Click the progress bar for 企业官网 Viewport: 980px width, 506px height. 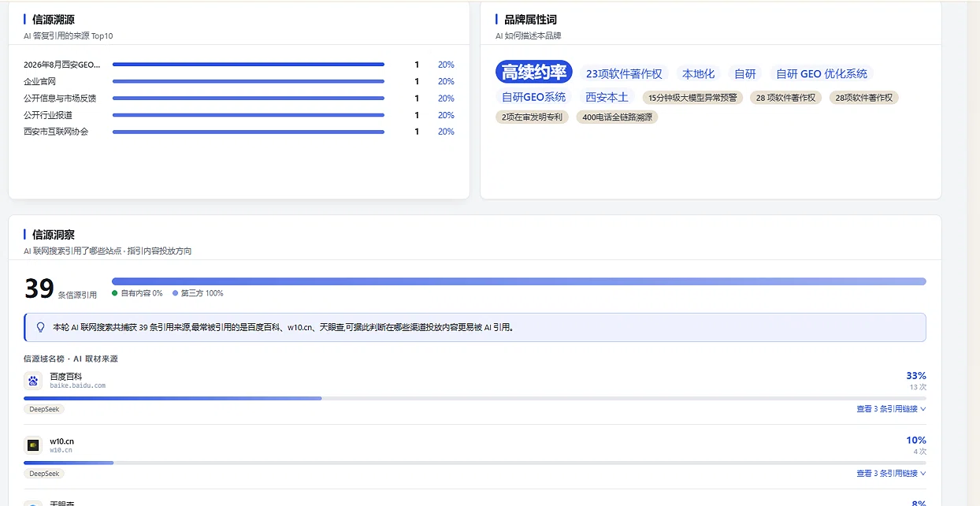coord(248,81)
